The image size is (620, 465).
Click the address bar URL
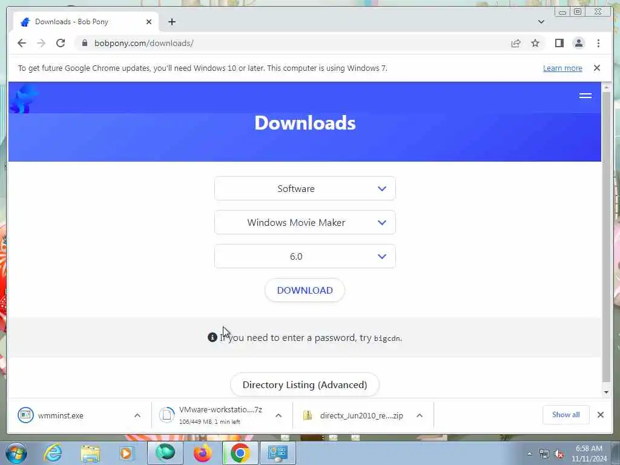[x=144, y=43]
